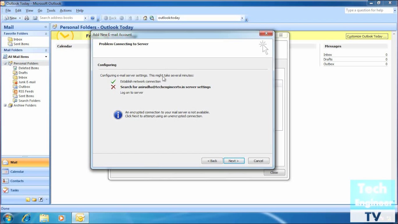This screenshot has height=224, width=398.
Task: Switch to the Tasks pane button
Action: tap(25, 190)
